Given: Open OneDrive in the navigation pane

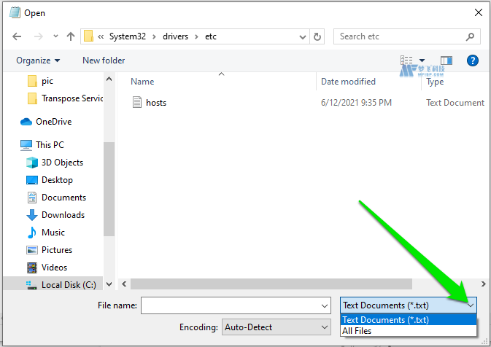Looking at the screenshot, I should click(53, 122).
